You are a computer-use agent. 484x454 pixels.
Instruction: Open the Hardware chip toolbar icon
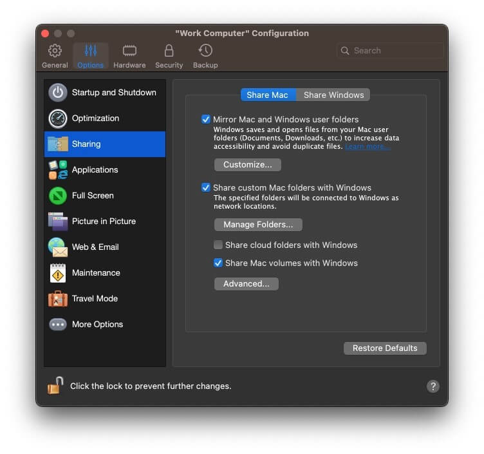[x=129, y=51]
